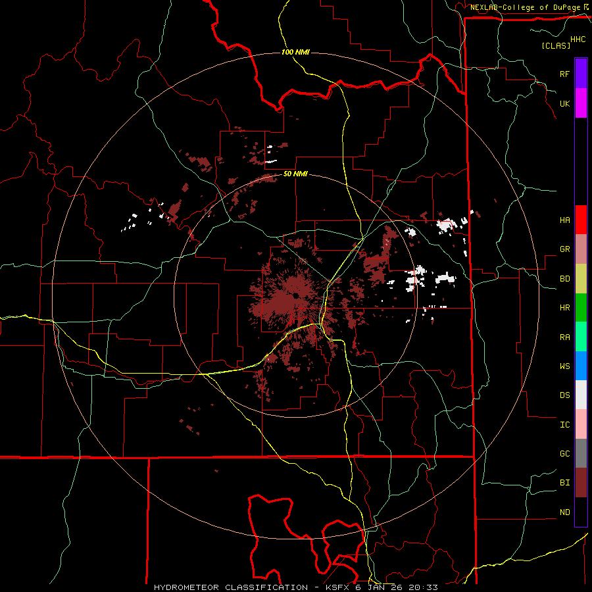This screenshot has width=592, height=592.
Task: Select the BD yellow legend swatch
Action: [581, 279]
